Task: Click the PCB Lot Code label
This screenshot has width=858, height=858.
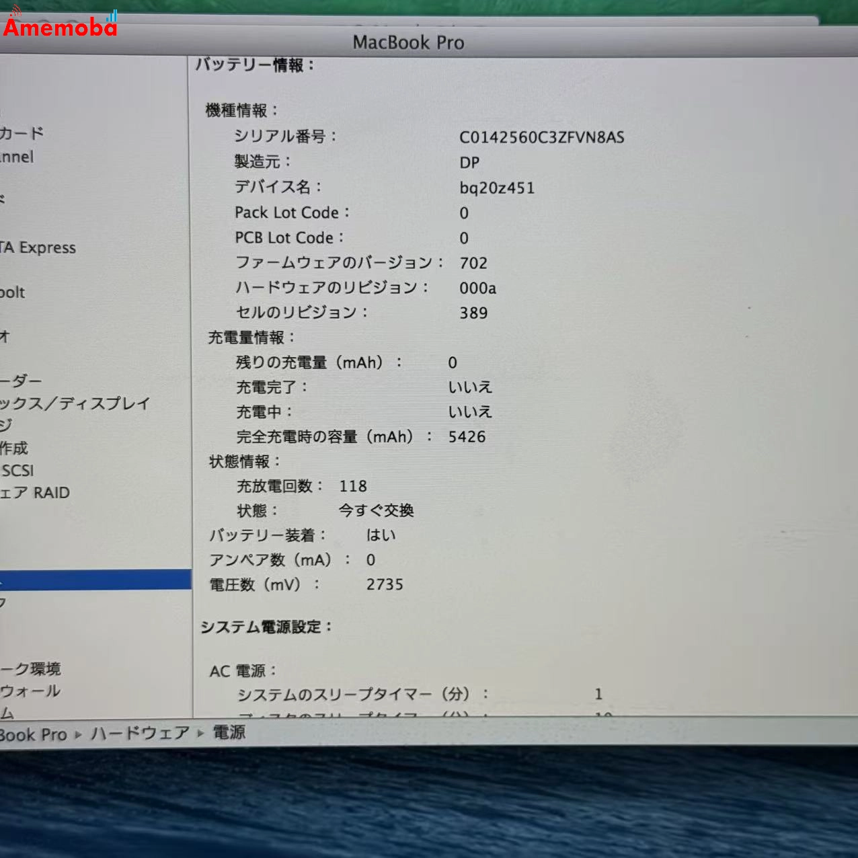Action: pos(290,238)
